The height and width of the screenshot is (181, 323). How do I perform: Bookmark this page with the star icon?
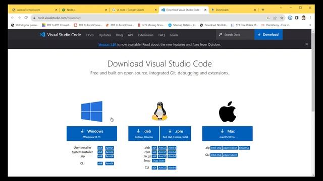282,18
